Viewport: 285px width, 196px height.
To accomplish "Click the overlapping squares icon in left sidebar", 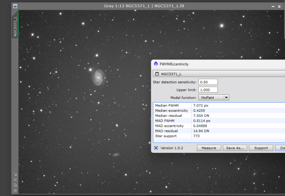I will click(15, 185).
